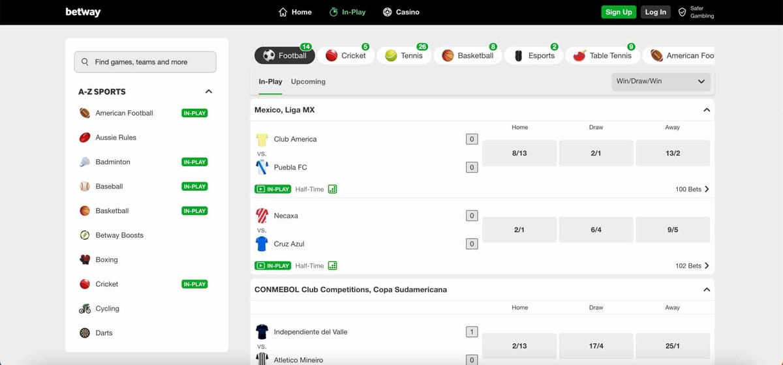
Task: Click the In-Play stopwatch icon
Action: point(333,12)
